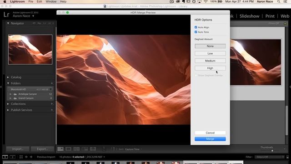Click second window button 2 in filmstrip
Image resolution: width=291 pixels, height=164 pixels.
tap(12, 157)
